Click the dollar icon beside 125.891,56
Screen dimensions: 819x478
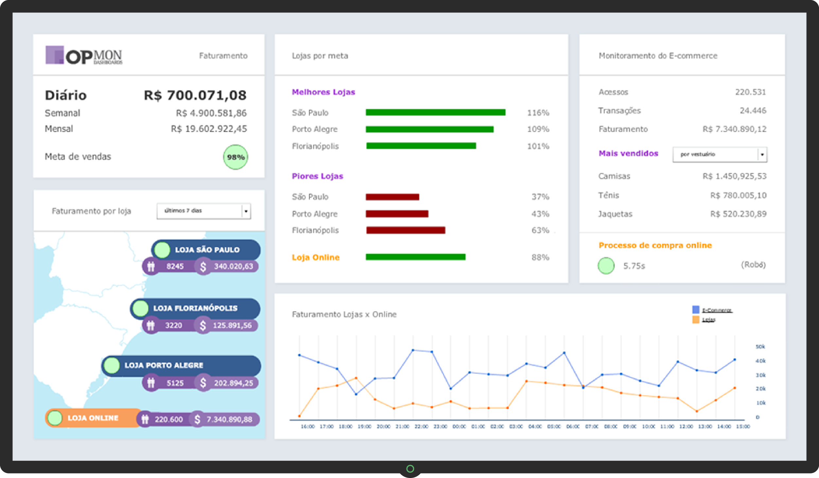point(203,325)
